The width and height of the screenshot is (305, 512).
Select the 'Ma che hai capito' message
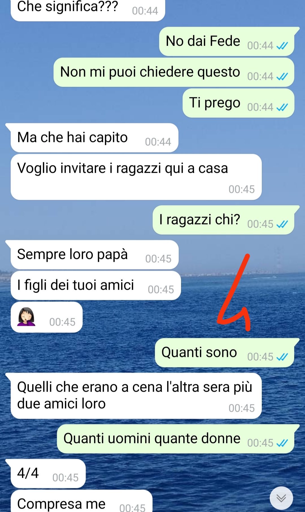pyautogui.click(x=94, y=138)
